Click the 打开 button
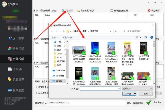Screen dimensions: 165x110 tap(128, 94)
